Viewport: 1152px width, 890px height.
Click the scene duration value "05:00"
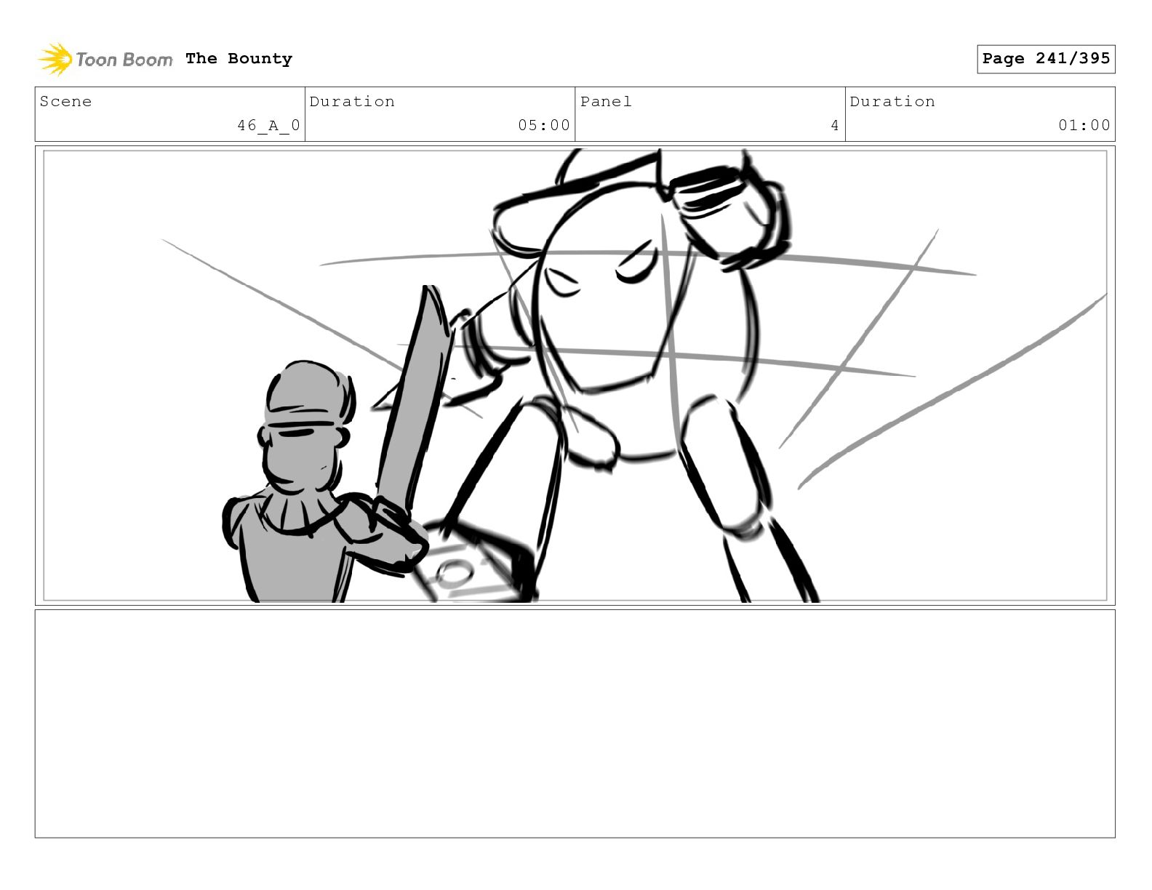point(544,126)
